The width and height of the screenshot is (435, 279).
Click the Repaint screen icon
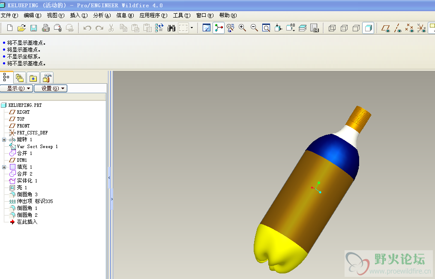(207, 28)
